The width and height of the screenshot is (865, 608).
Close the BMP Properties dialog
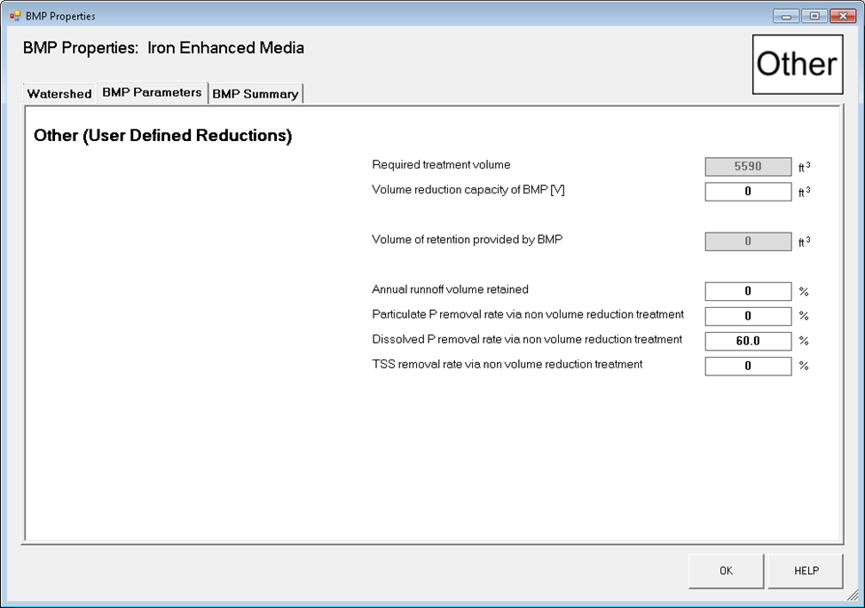tap(840, 16)
